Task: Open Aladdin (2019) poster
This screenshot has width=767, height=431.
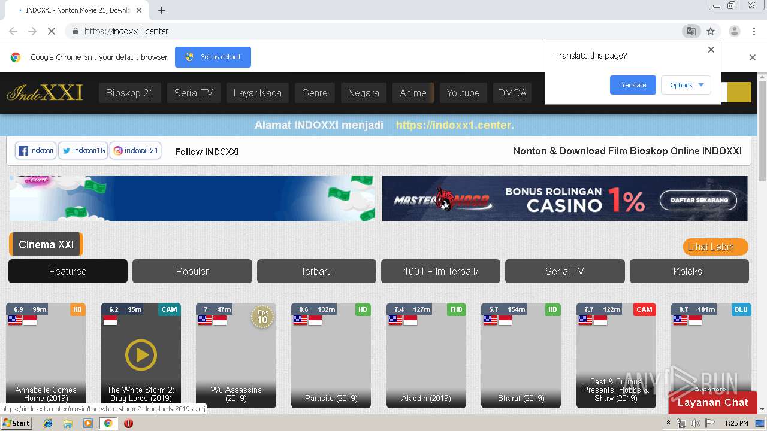Action: [426, 355]
